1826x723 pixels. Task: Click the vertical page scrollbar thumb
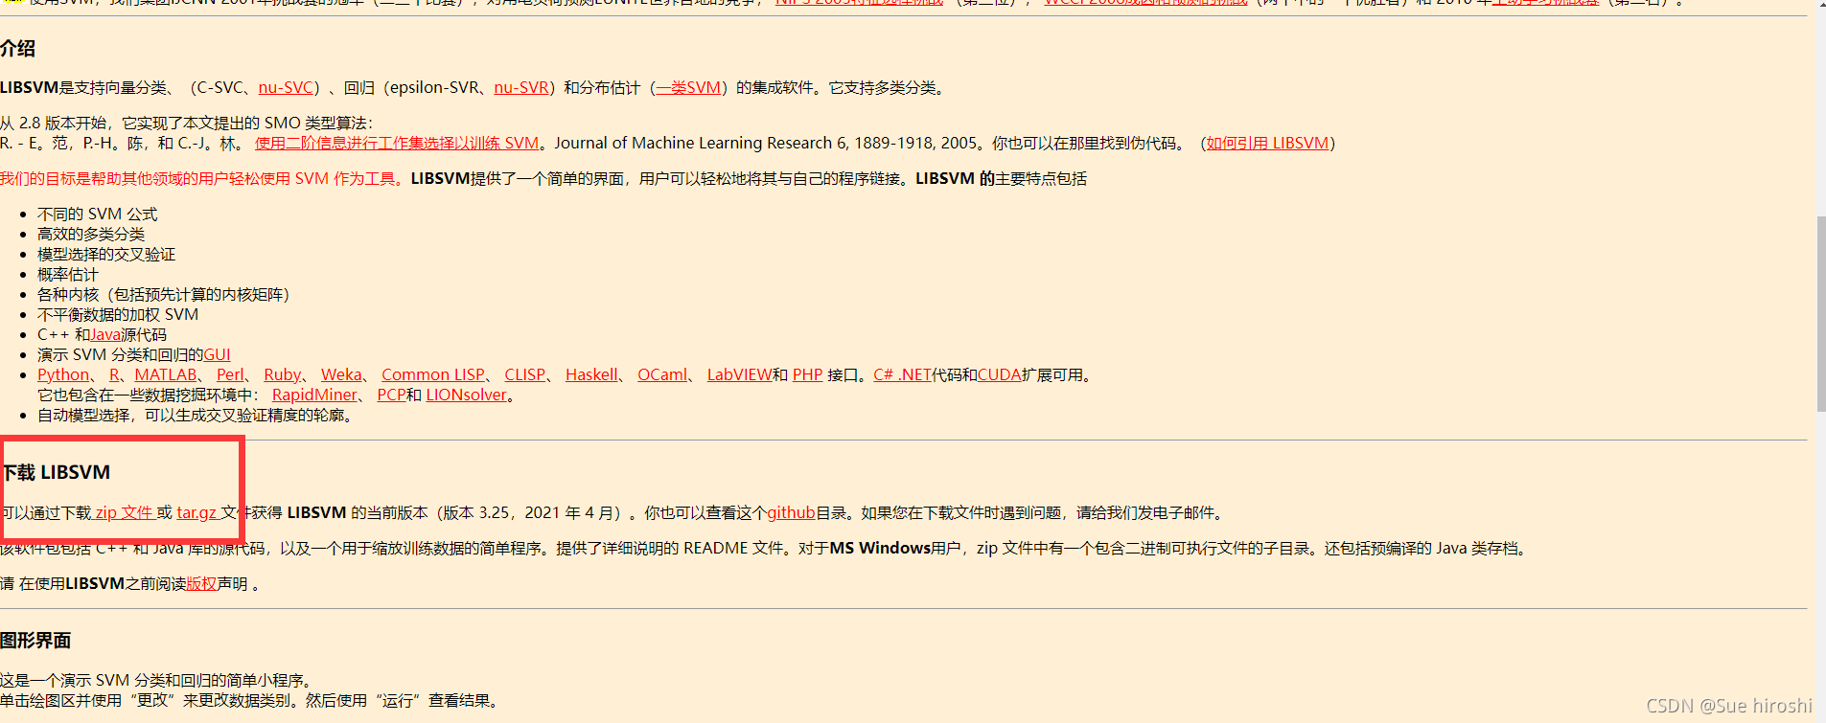(x=1820, y=314)
